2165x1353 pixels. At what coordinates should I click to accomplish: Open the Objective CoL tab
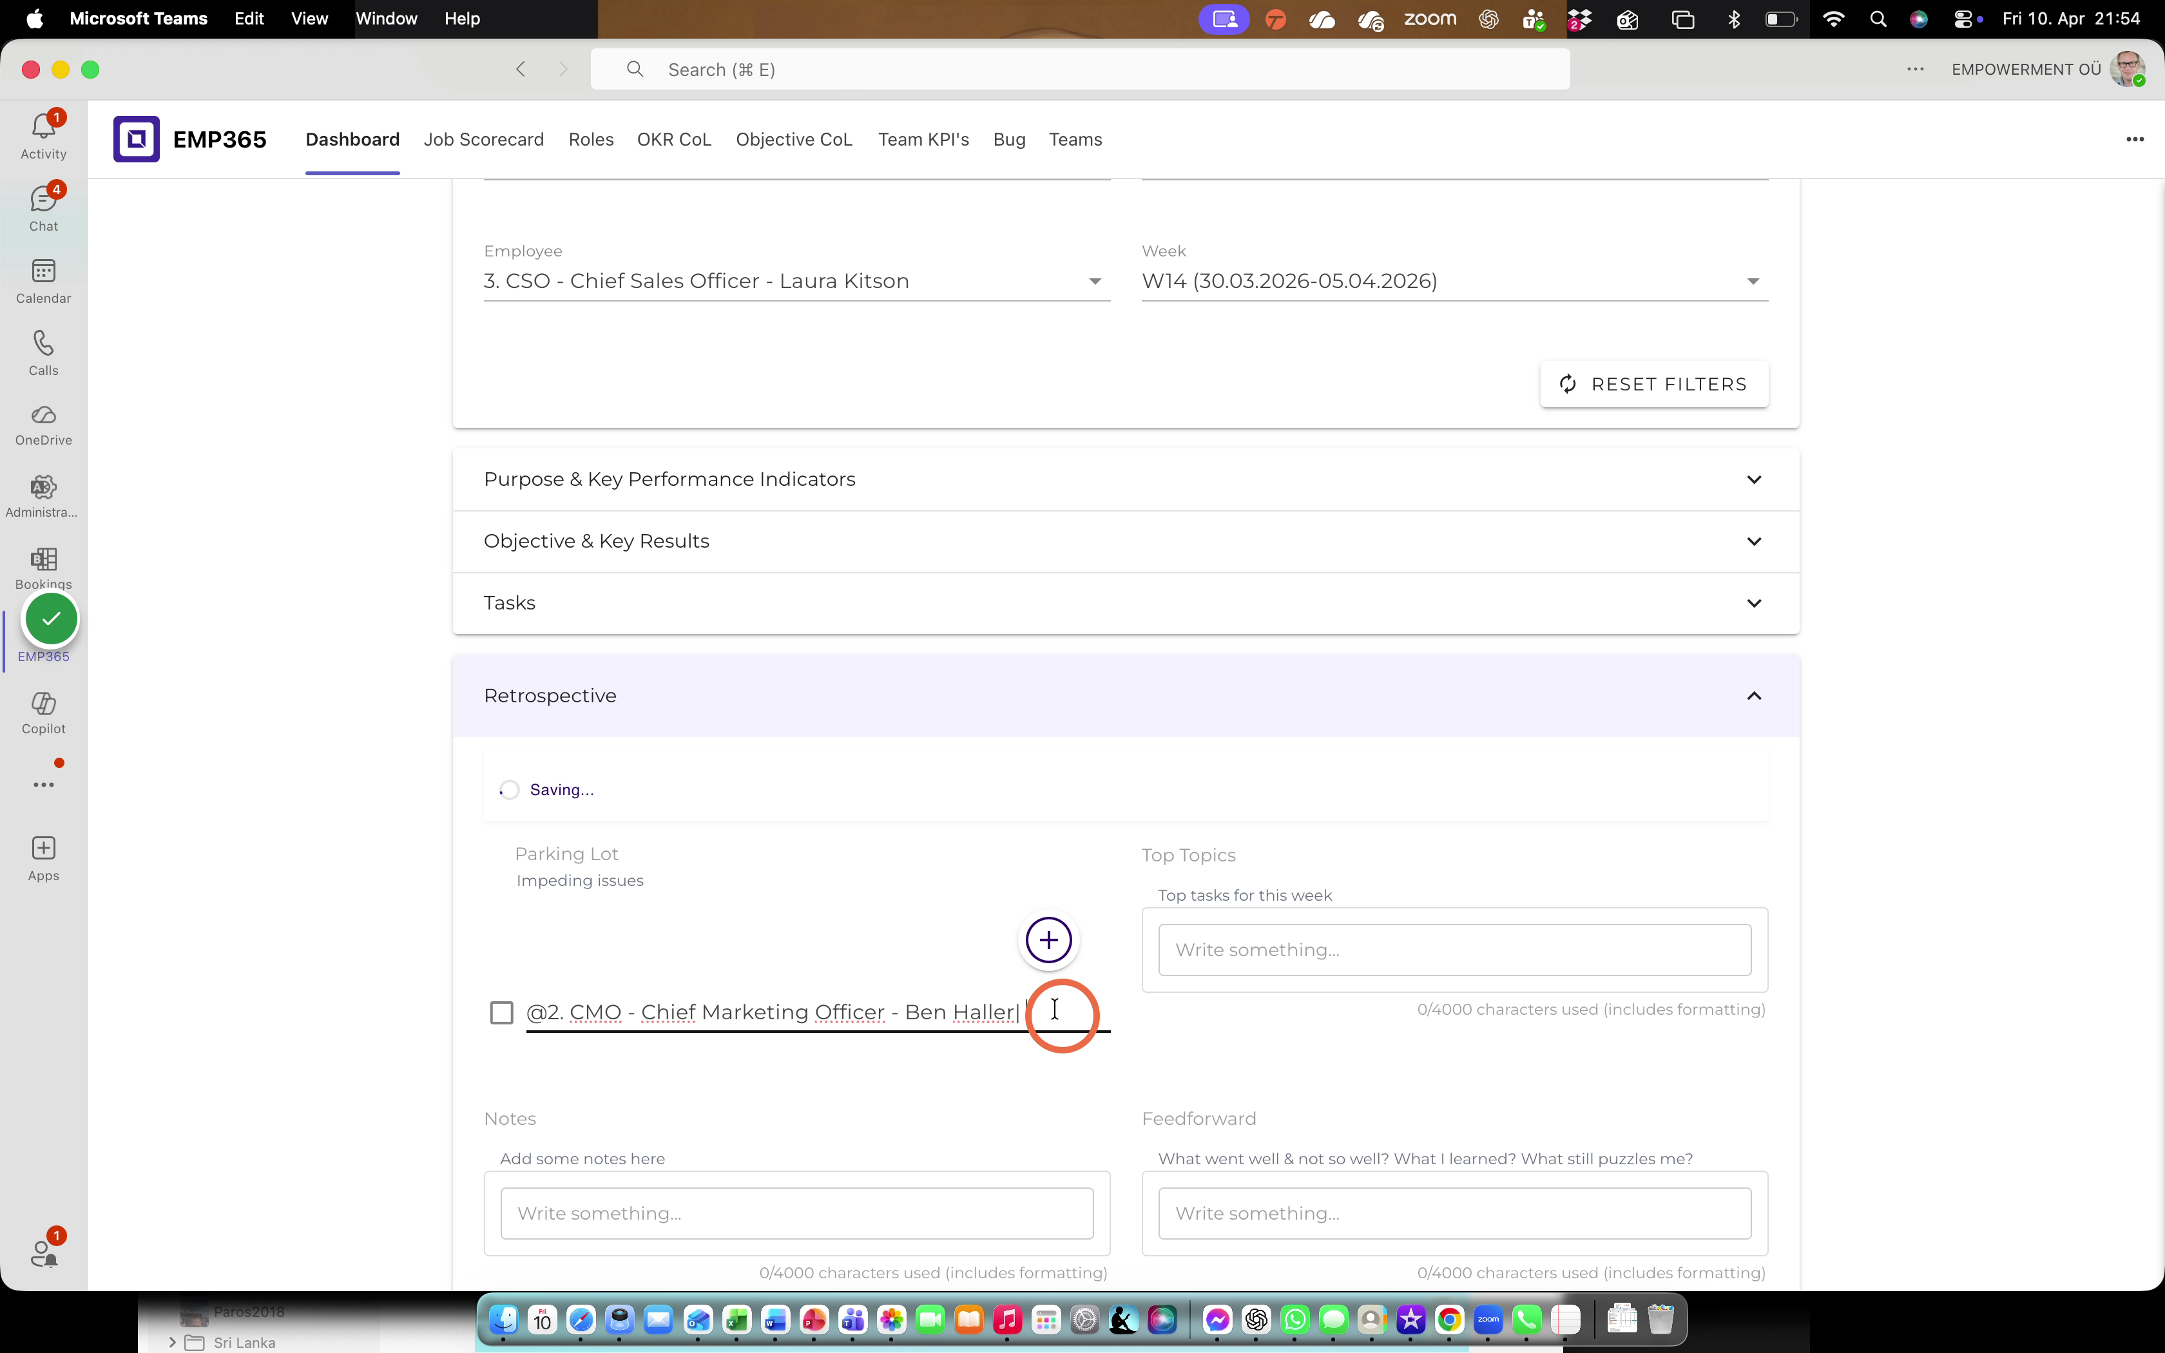[794, 140]
